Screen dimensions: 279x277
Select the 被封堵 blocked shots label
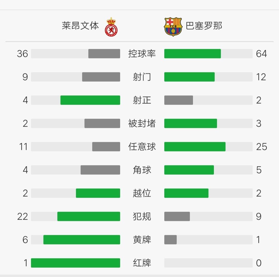[142, 123]
